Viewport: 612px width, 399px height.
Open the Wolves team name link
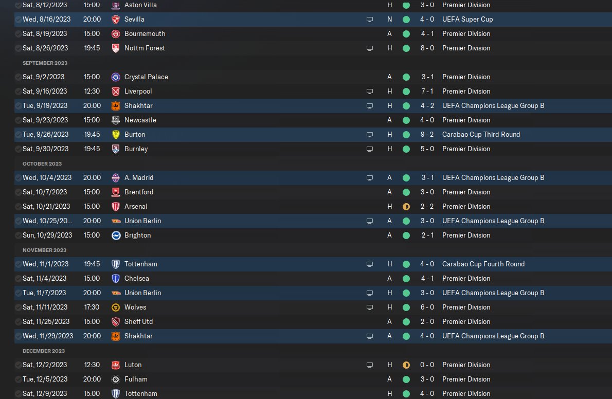(x=135, y=307)
